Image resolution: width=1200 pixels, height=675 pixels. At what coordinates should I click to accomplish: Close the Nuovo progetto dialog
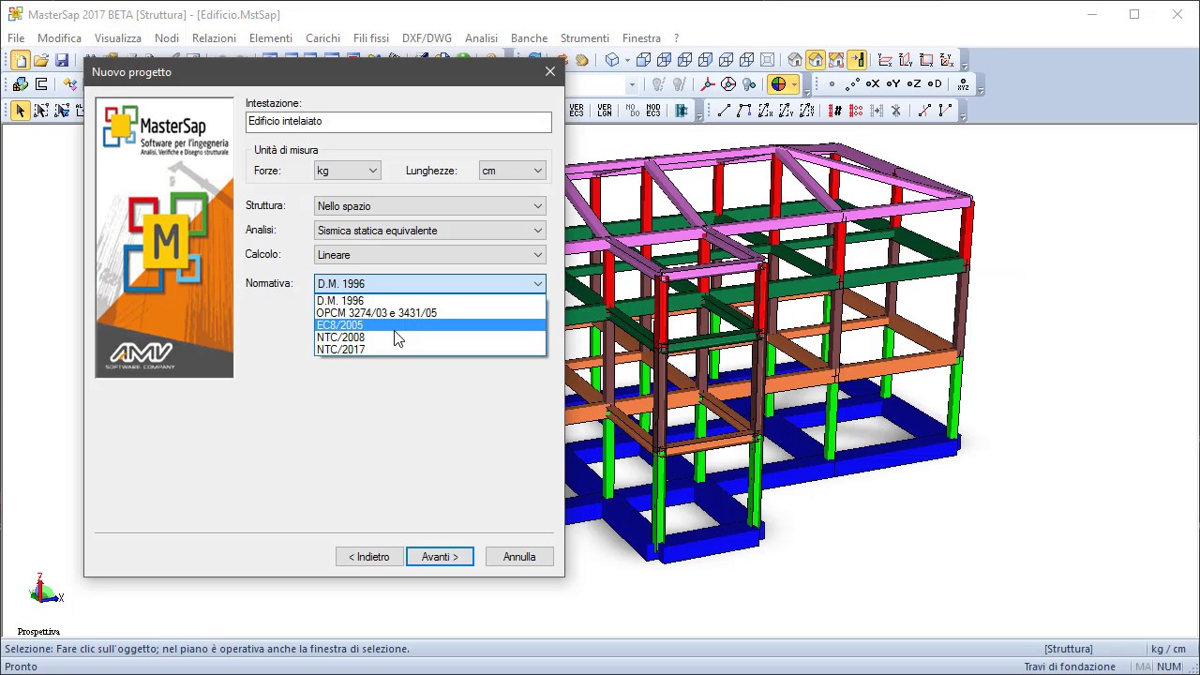click(x=550, y=72)
